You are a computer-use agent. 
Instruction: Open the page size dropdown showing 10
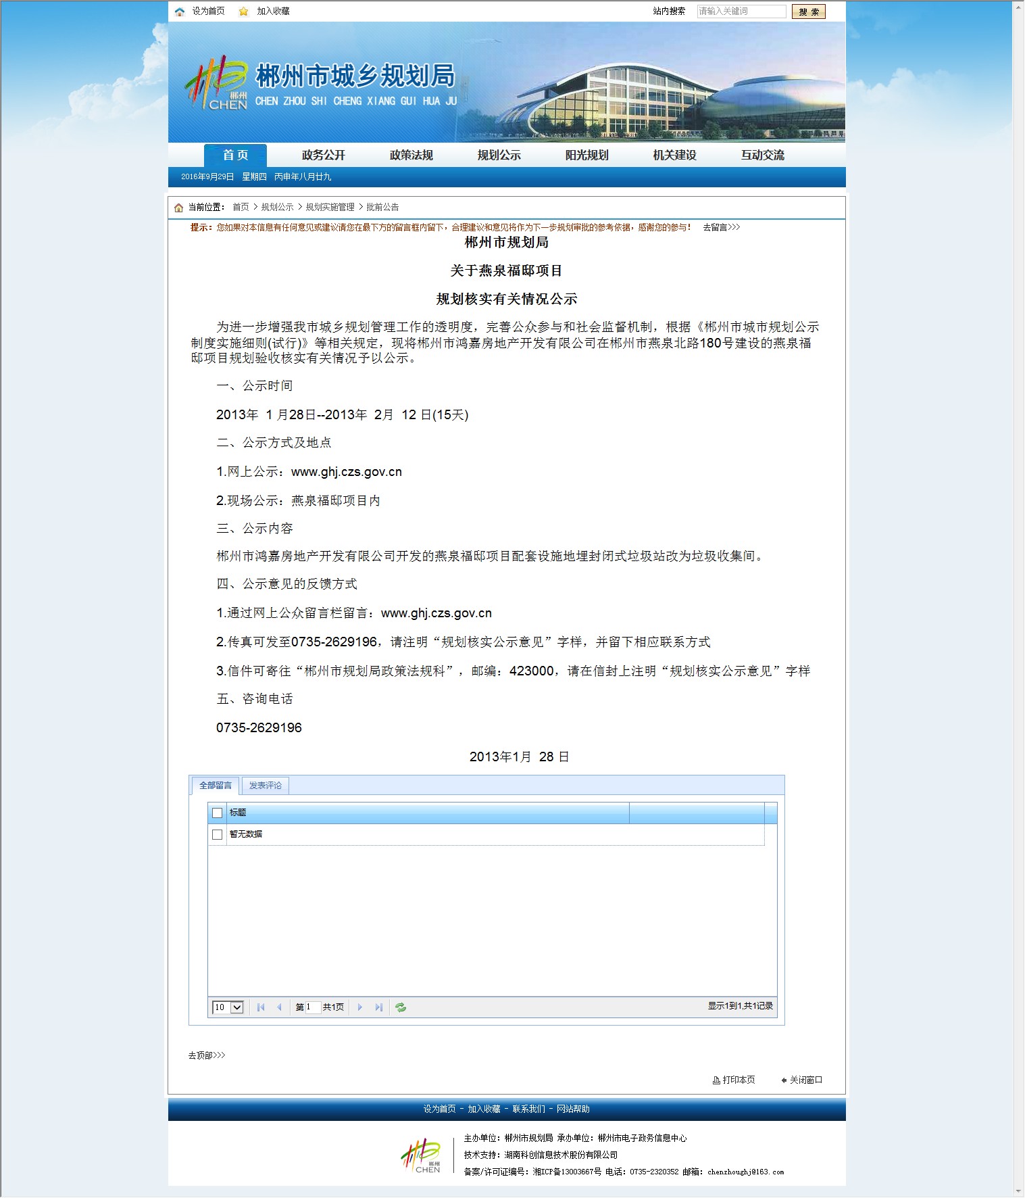click(x=228, y=1007)
